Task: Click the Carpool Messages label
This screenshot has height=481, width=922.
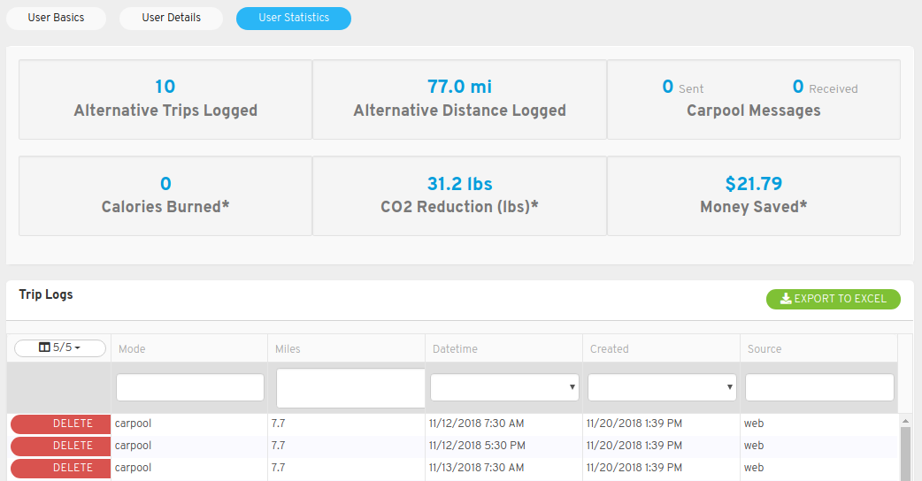Action: [x=753, y=111]
